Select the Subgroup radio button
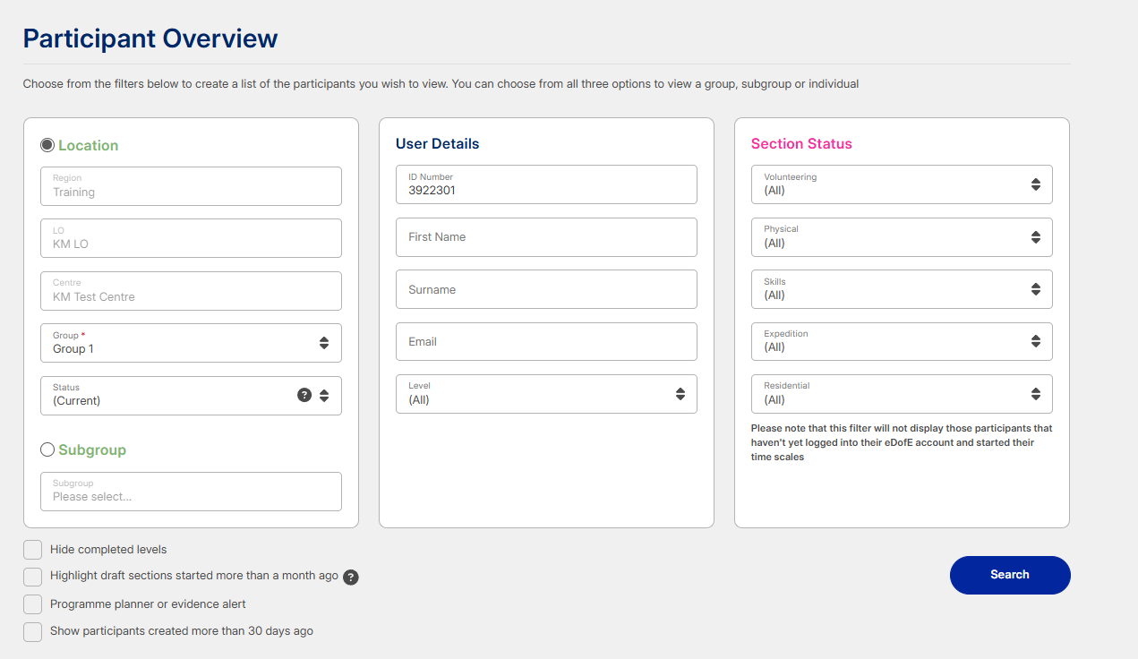The image size is (1138, 659). coord(47,449)
